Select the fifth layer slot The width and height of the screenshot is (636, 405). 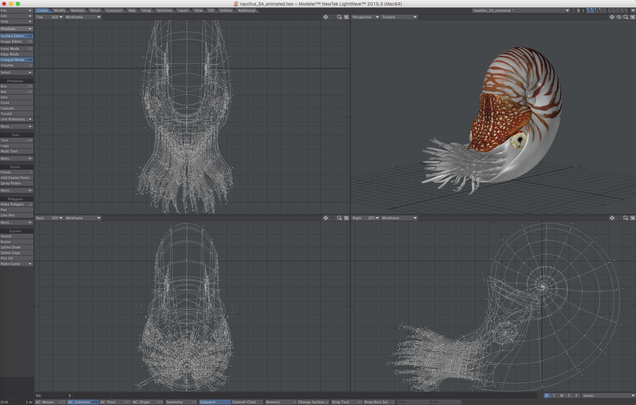click(605, 10)
